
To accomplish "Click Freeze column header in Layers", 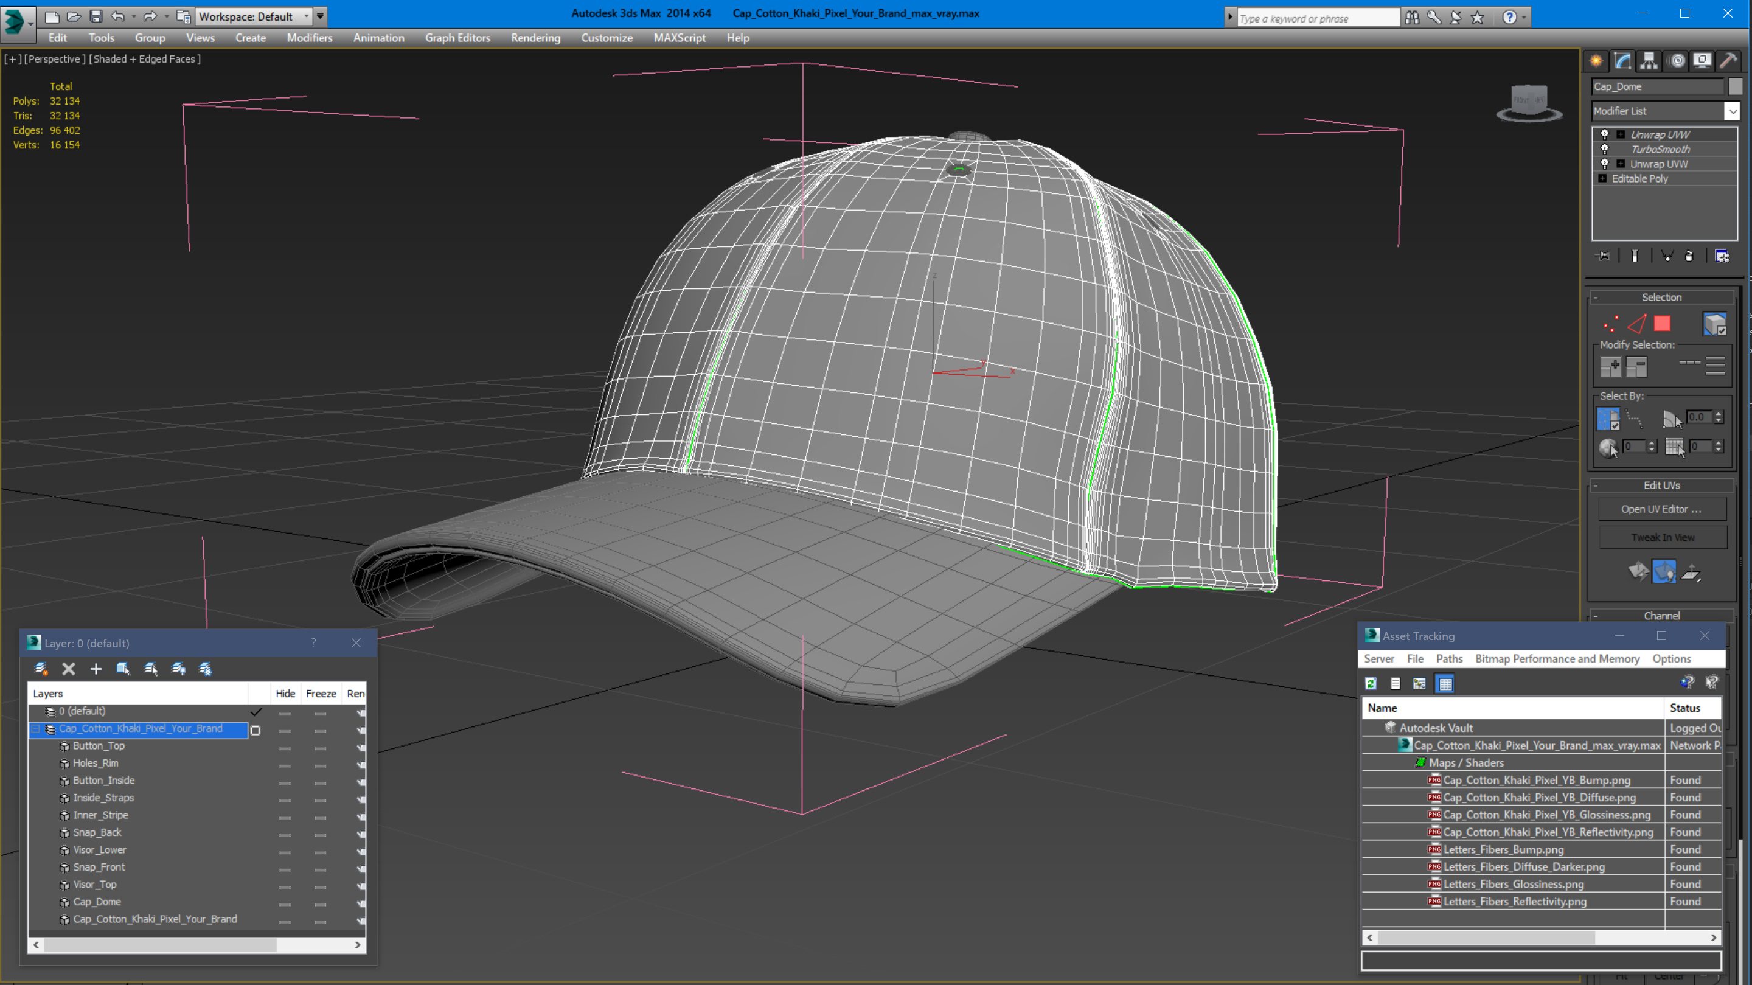I will (x=321, y=693).
